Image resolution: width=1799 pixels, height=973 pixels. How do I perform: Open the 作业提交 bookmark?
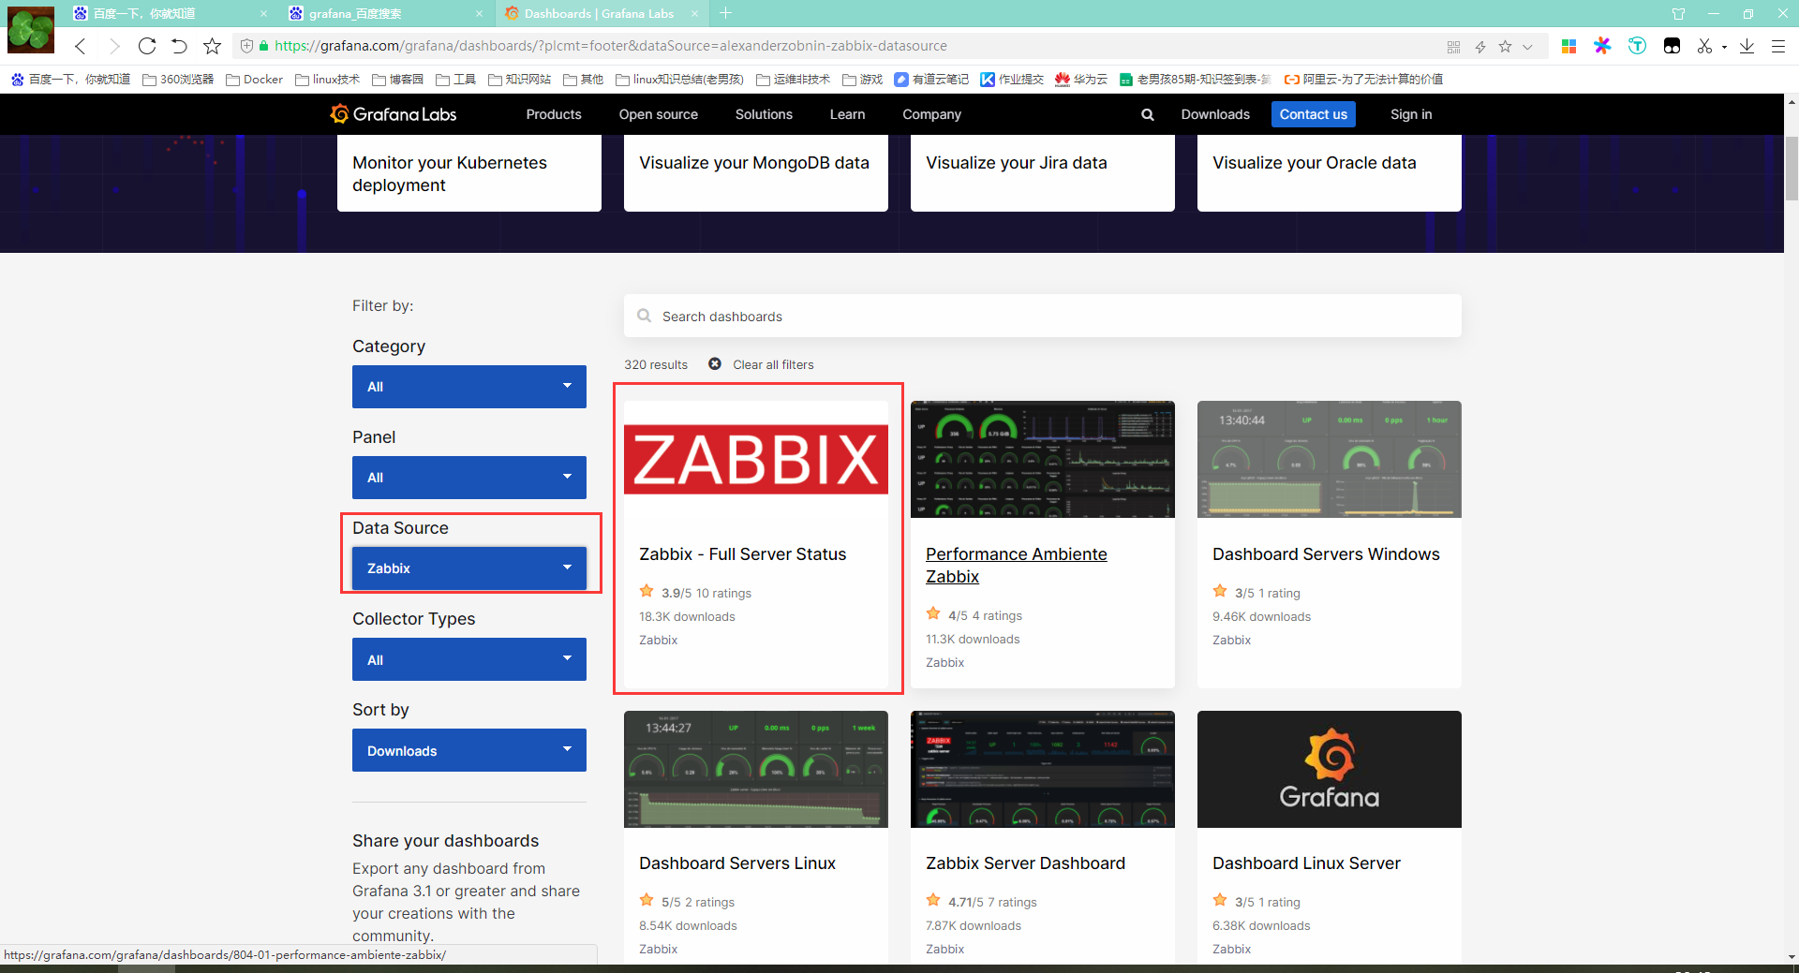tap(1012, 80)
